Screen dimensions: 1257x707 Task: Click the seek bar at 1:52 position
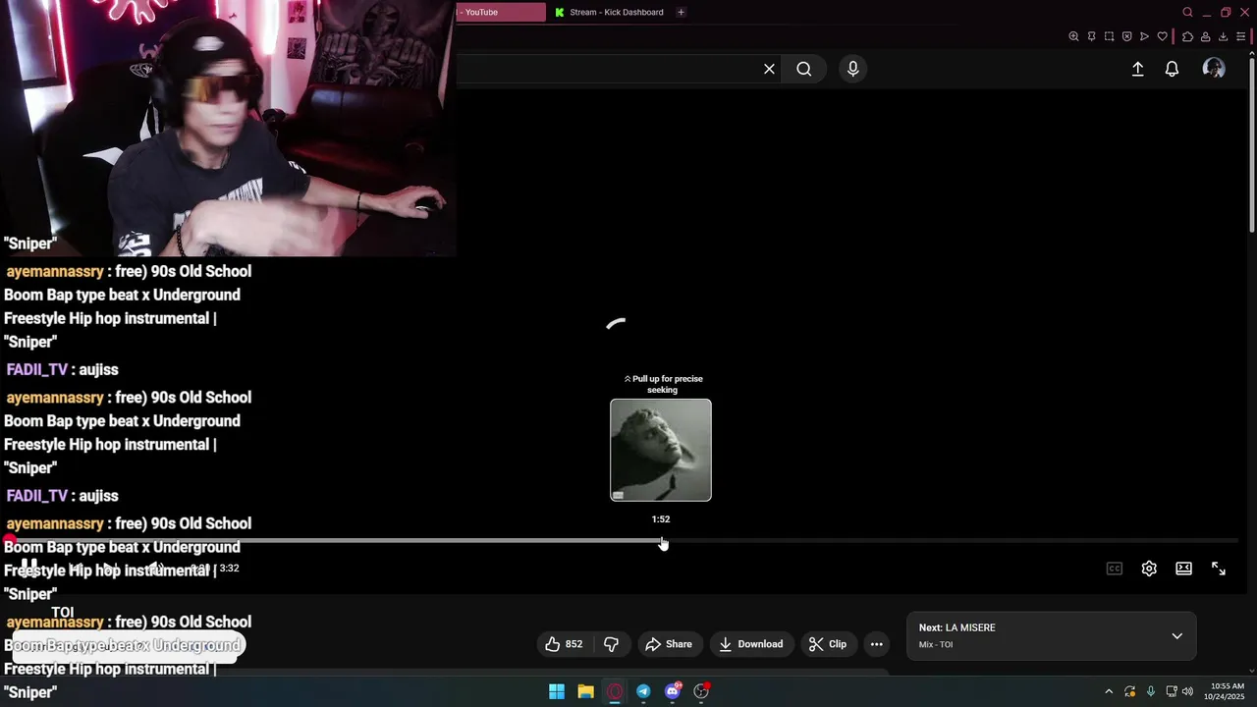[661, 540]
